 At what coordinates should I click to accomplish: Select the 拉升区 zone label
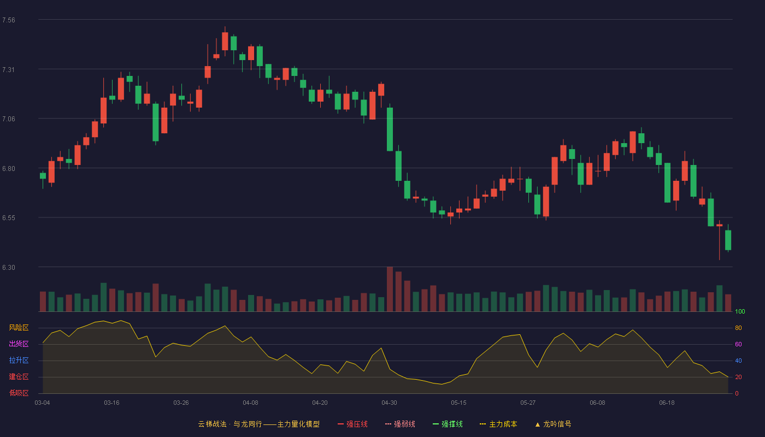(19, 361)
